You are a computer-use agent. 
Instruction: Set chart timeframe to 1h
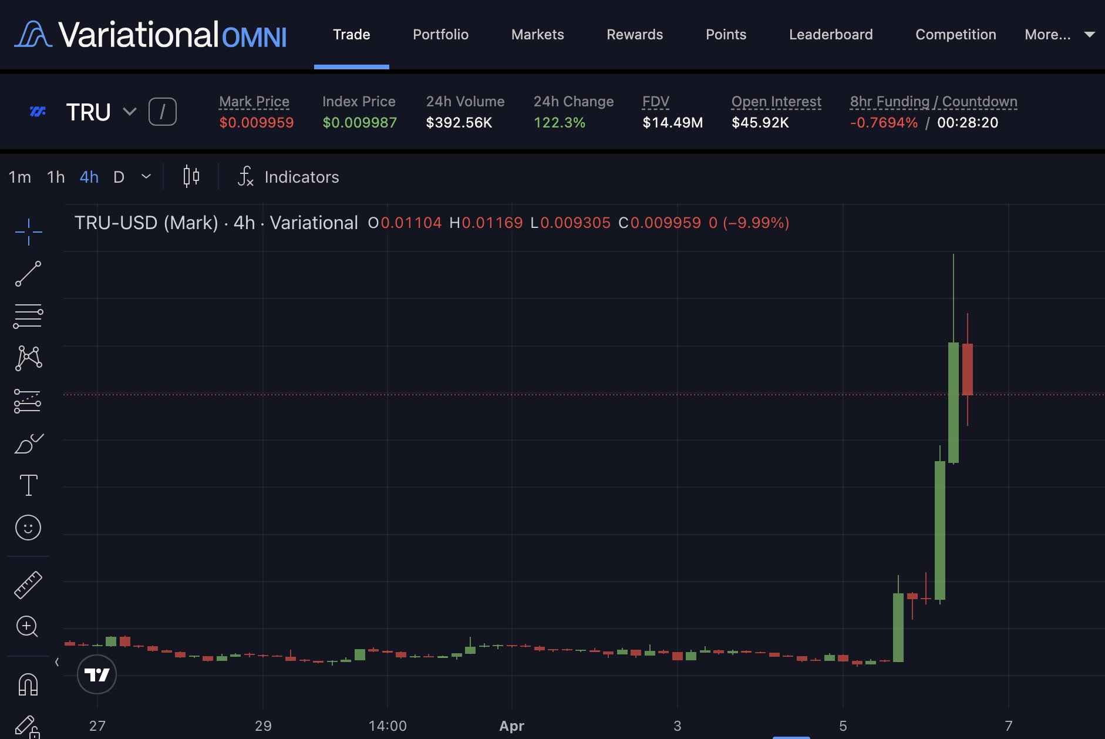pyautogui.click(x=56, y=177)
